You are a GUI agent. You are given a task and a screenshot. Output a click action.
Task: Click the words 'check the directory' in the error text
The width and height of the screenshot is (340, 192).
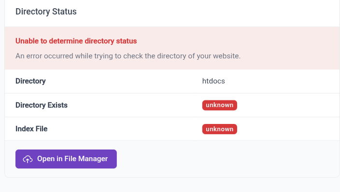point(155,56)
